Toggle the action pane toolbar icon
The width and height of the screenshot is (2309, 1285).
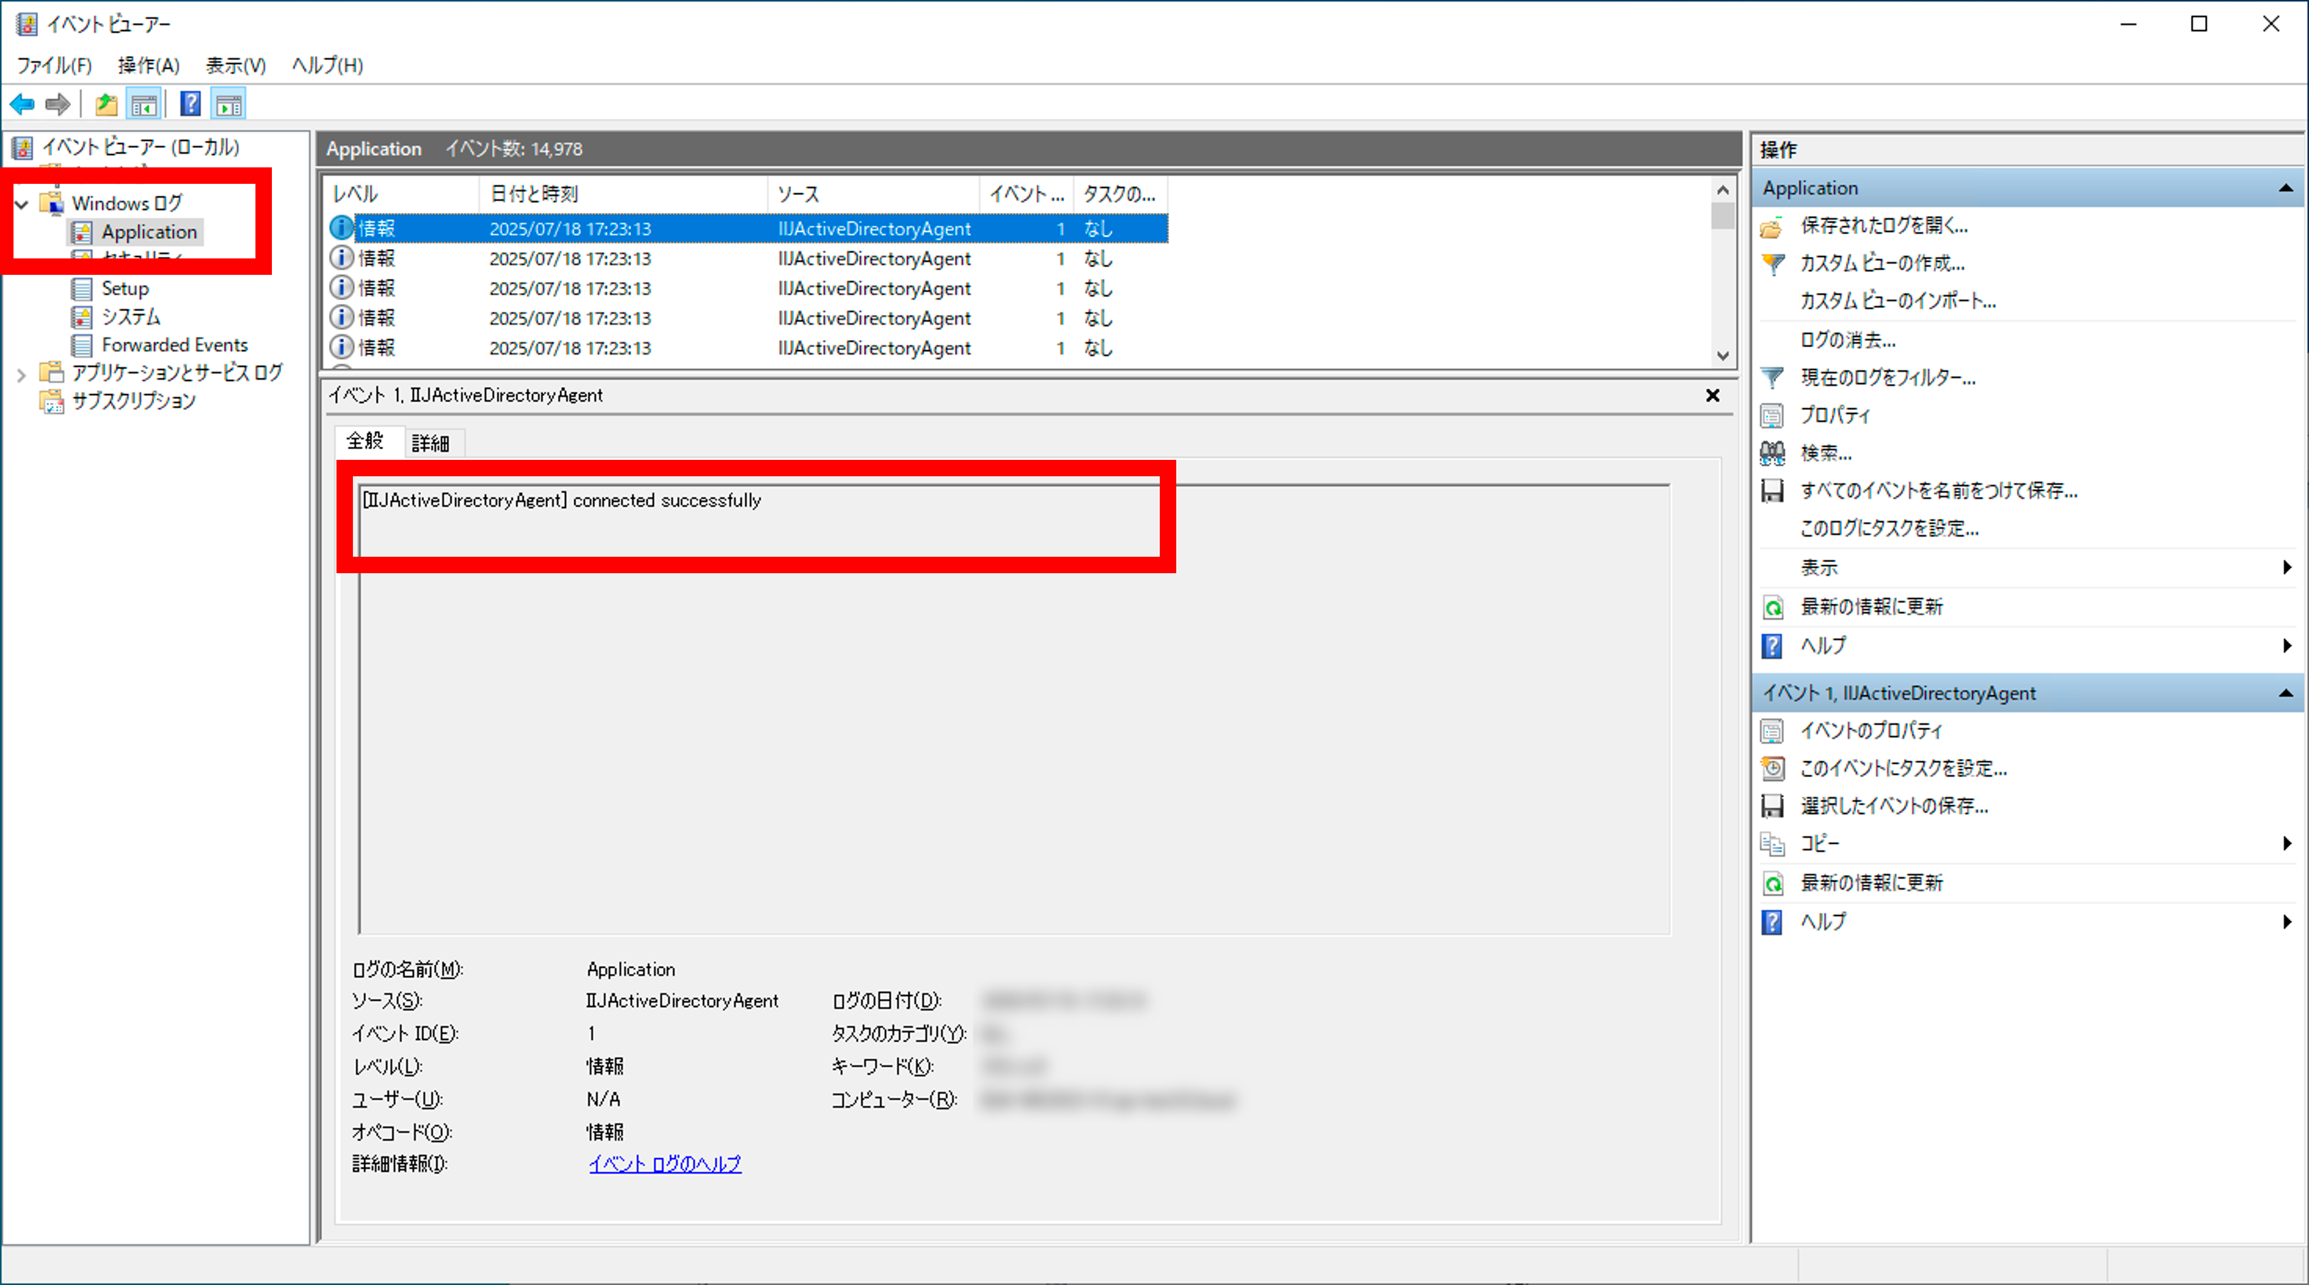pos(230,105)
